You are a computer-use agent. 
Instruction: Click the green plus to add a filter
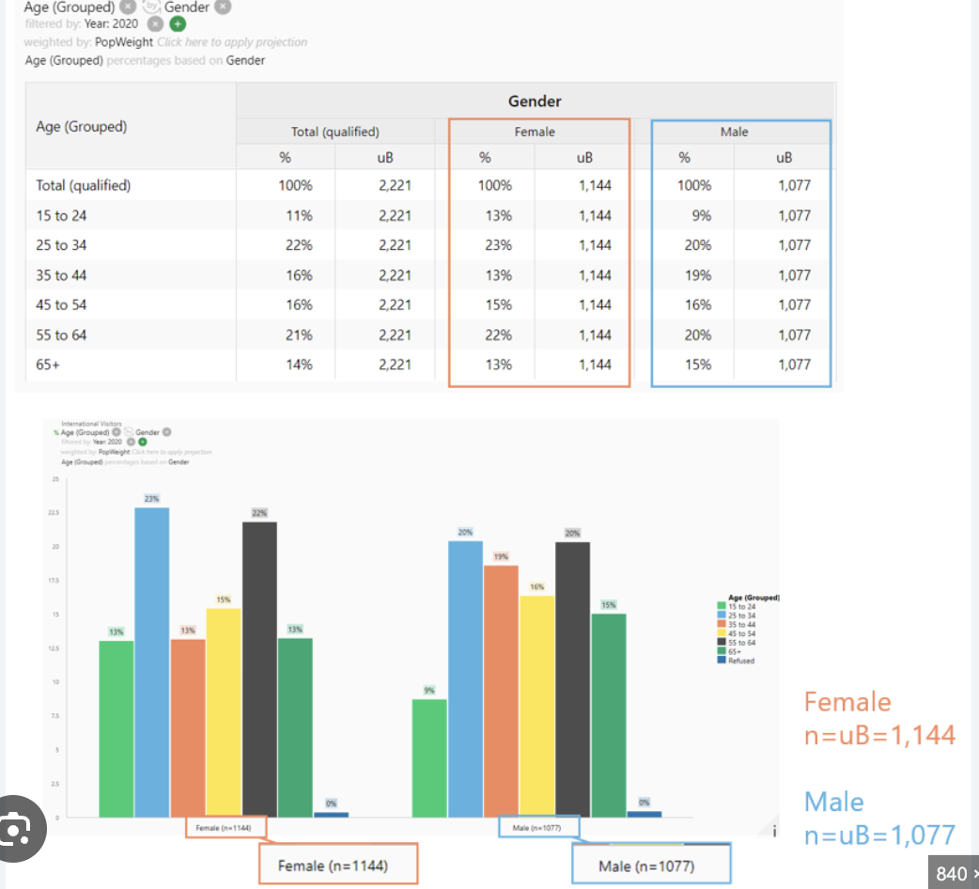[178, 23]
